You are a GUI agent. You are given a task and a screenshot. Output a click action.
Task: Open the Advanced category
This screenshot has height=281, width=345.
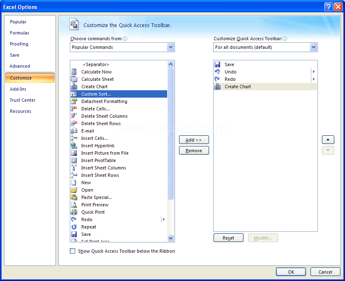[20, 66]
